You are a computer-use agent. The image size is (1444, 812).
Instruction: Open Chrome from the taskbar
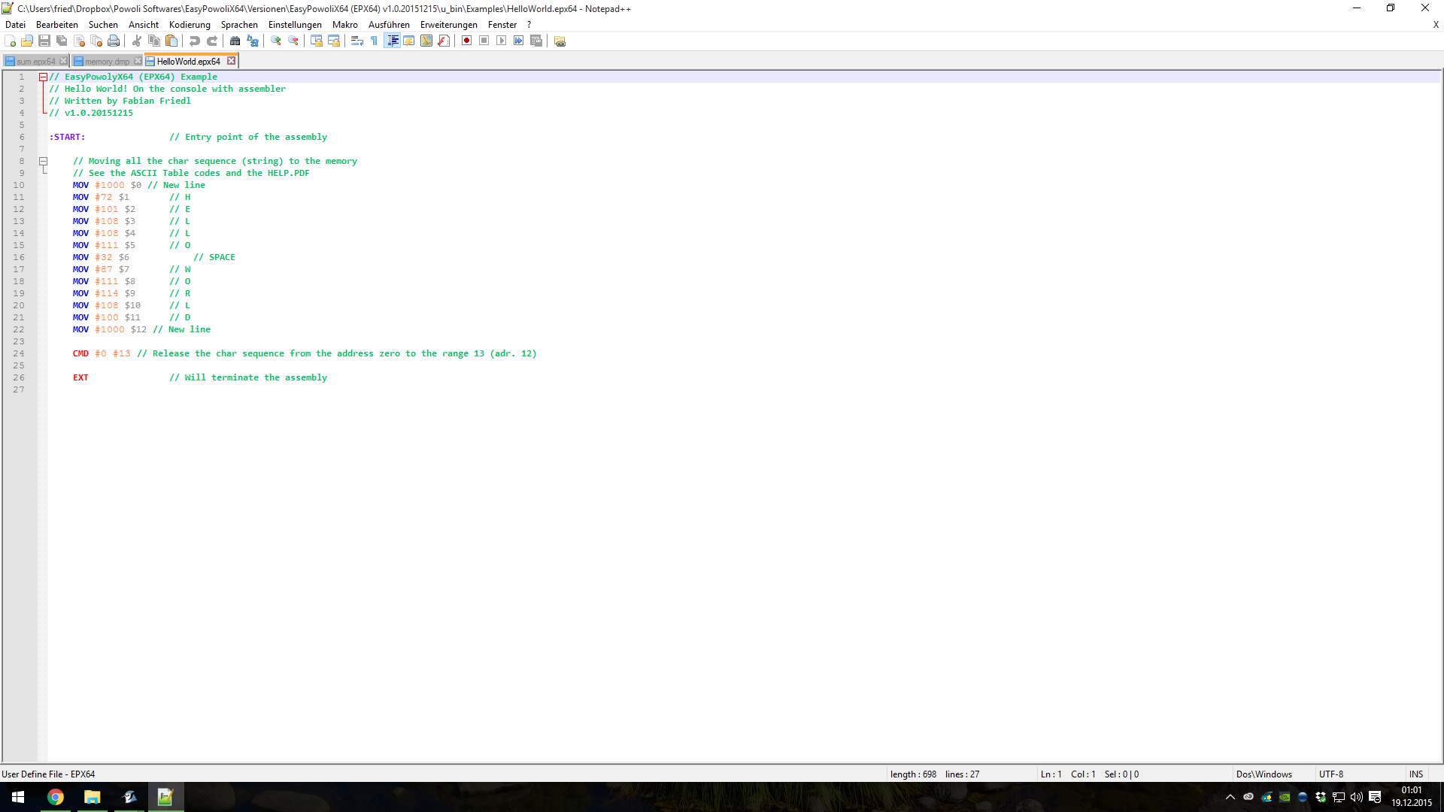pyautogui.click(x=56, y=797)
